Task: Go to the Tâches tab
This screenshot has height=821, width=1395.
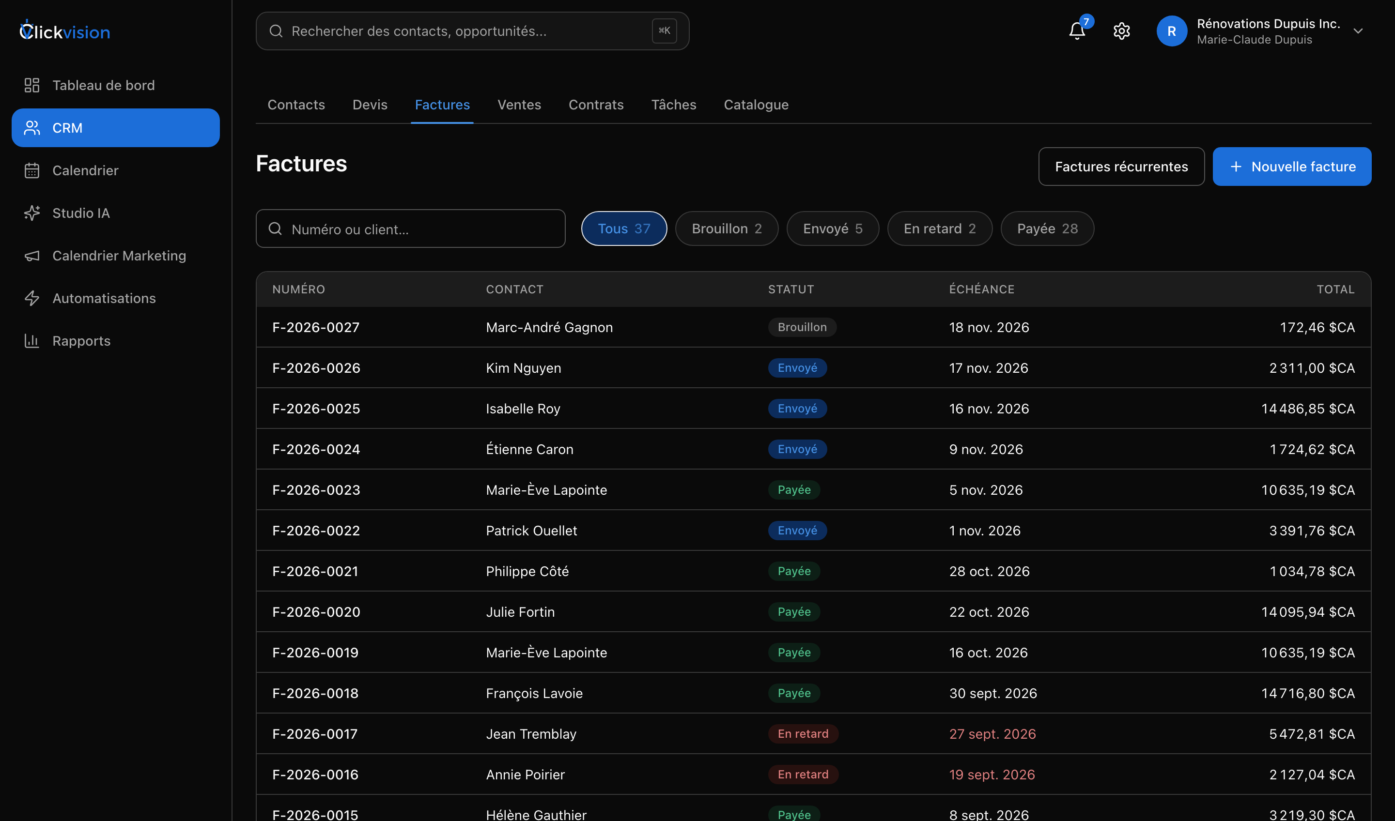Action: 674,105
